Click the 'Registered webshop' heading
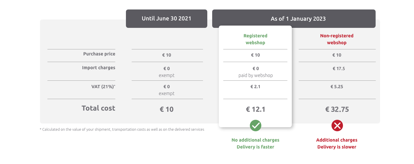 pyautogui.click(x=255, y=39)
